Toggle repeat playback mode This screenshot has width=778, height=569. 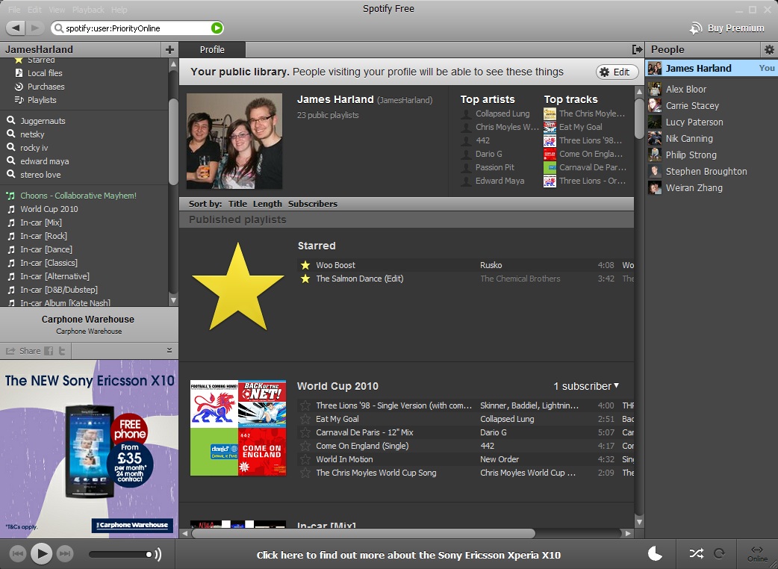pyautogui.click(x=720, y=553)
